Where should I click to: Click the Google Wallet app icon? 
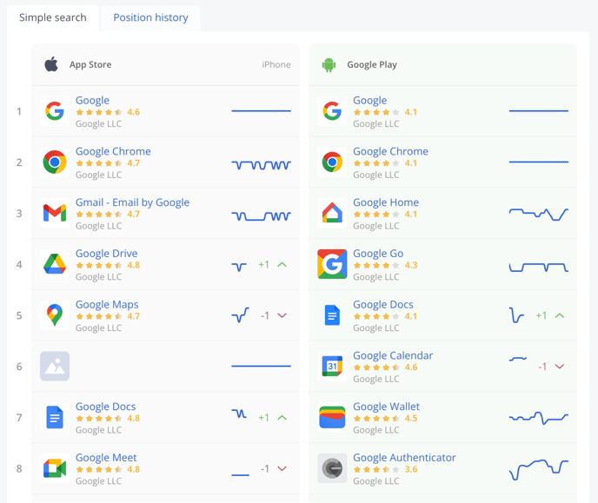click(332, 418)
